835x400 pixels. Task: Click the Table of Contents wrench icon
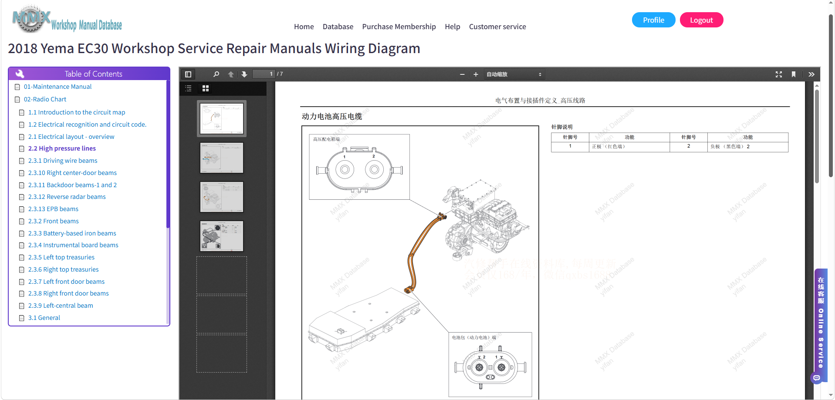point(20,74)
